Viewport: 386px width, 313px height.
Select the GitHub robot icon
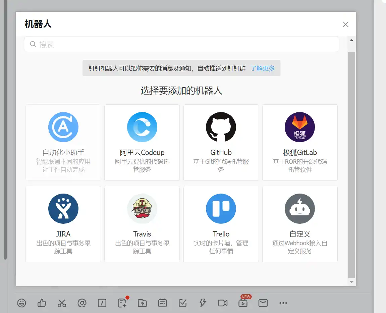[221, 127]
